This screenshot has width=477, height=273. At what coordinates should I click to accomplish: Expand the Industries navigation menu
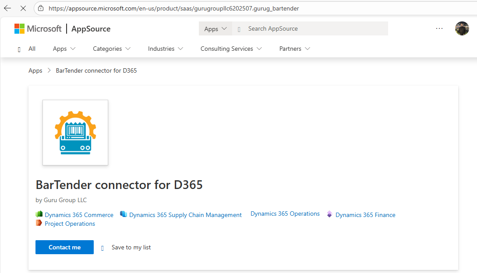pyautogui.click(x=166, y=49)
